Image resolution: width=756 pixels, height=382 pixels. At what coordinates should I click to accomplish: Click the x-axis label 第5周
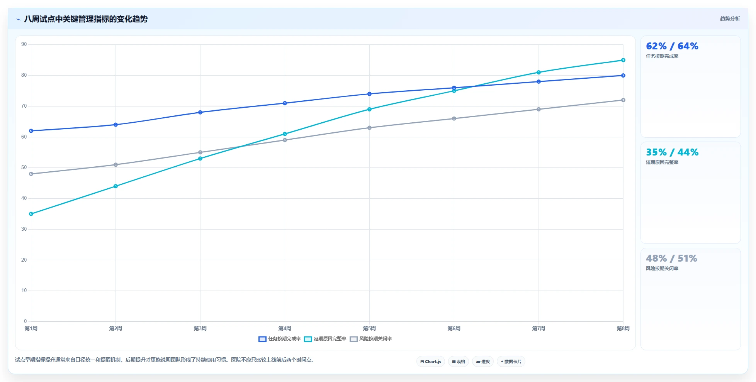[369, 328]
